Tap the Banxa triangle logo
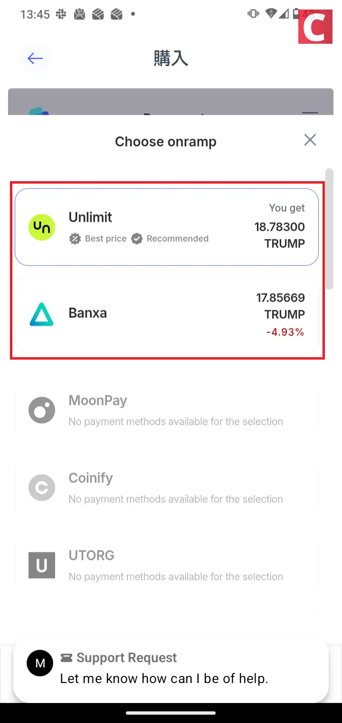The image size is (342, 723). pos(42,314)
